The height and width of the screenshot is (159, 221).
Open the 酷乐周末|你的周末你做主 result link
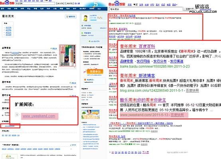point(143,100)
